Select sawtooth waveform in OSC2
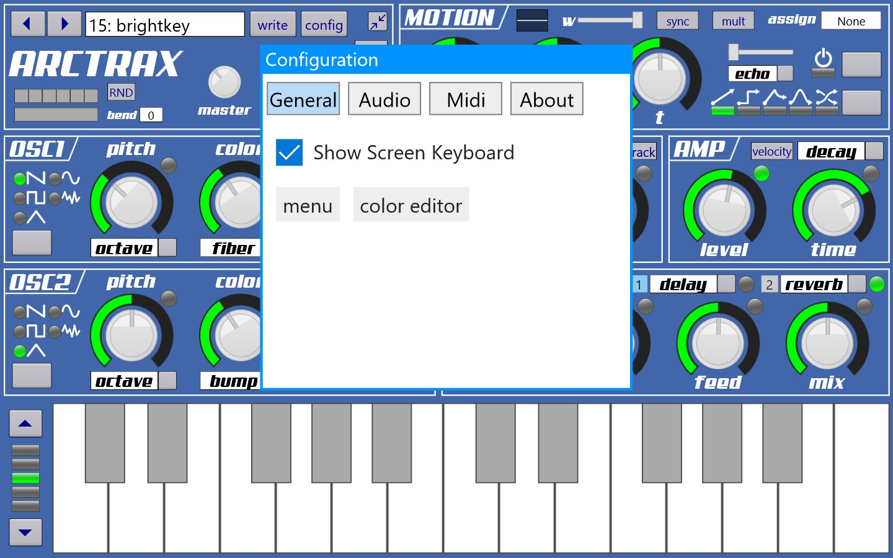 point(30,311)
